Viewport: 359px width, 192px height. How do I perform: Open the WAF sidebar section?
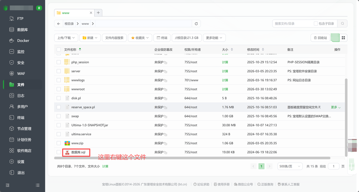(21, 73)
